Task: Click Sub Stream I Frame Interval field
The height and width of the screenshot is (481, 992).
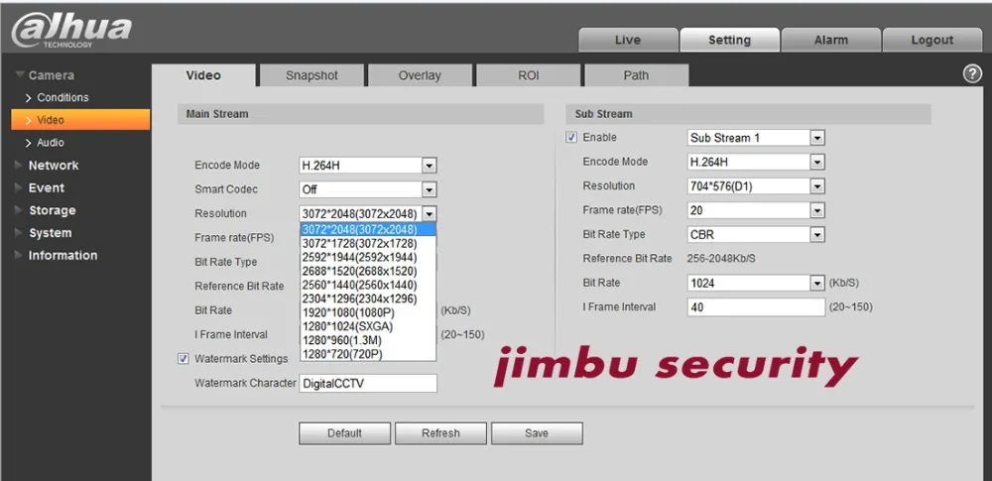Action: point(756,307)
